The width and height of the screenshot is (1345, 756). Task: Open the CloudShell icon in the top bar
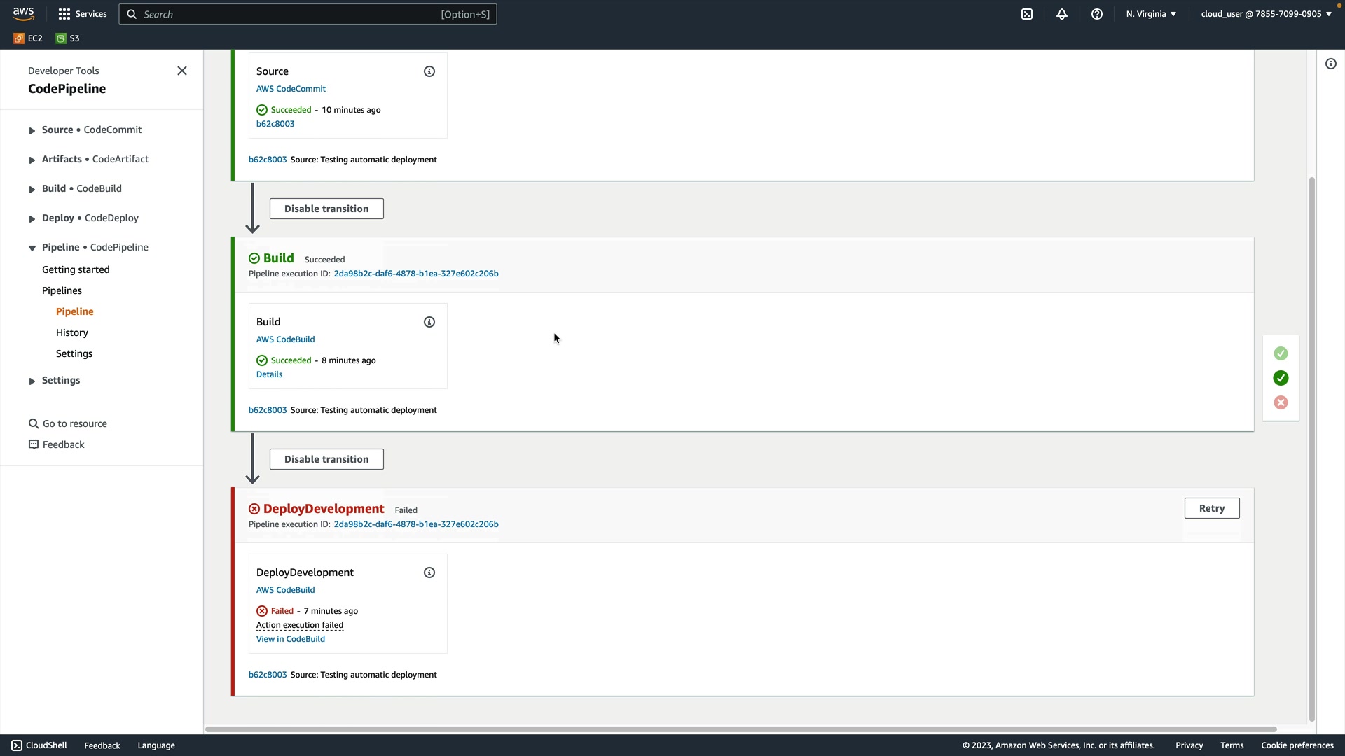click(1027, 14)
